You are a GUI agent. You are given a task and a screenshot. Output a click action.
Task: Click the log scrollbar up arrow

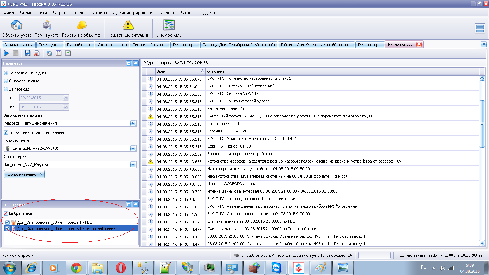coord(482,78)
